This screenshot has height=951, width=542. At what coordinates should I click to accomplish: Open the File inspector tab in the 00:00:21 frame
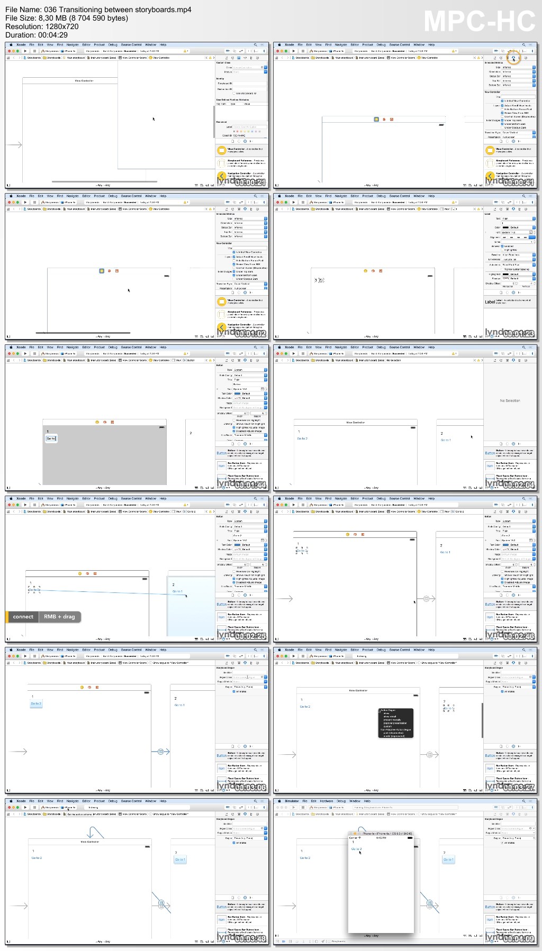(x=226, y=58)
